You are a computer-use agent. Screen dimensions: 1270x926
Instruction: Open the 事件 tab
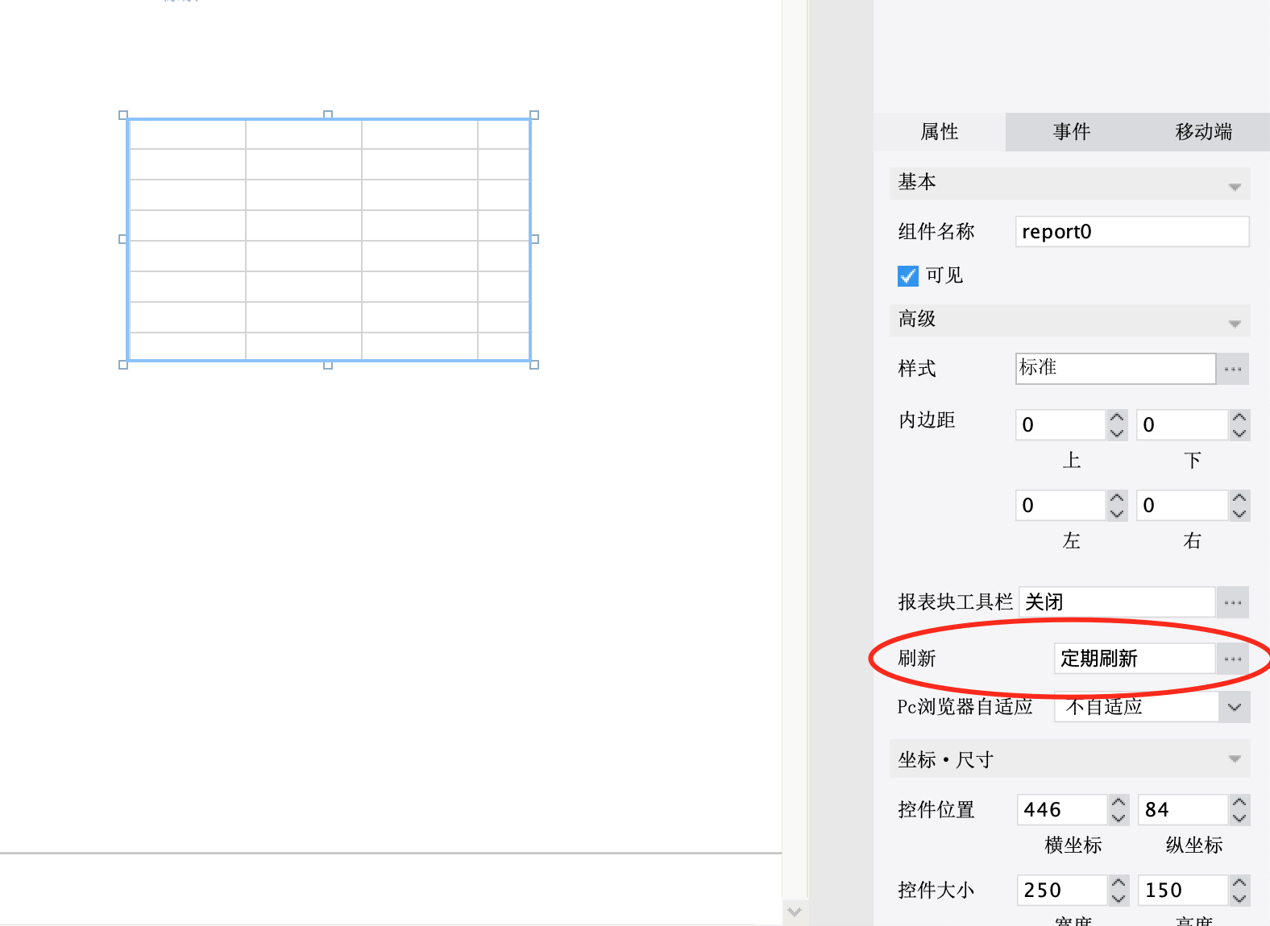click(1072, 131)
